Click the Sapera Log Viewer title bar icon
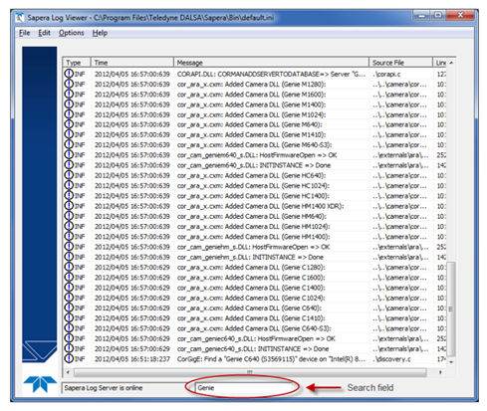487x411 pixels. tap(20, 17)
